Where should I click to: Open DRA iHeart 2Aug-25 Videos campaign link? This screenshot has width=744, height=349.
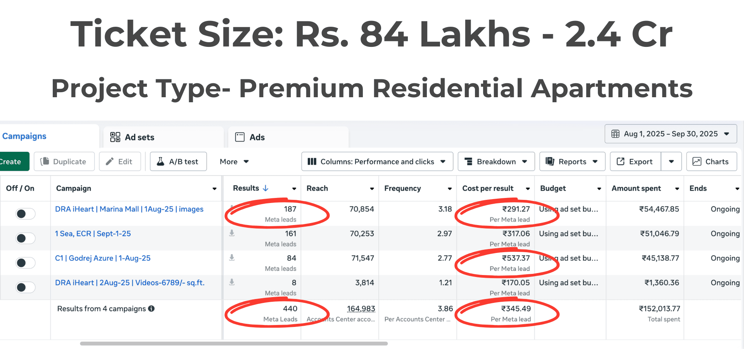pyautogui.click(x=129, y=283)
